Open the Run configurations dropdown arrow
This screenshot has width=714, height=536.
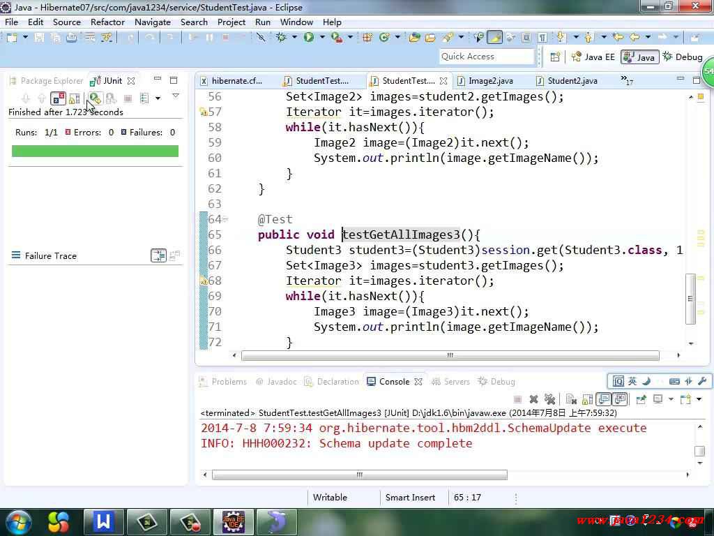tap(322, 38)
